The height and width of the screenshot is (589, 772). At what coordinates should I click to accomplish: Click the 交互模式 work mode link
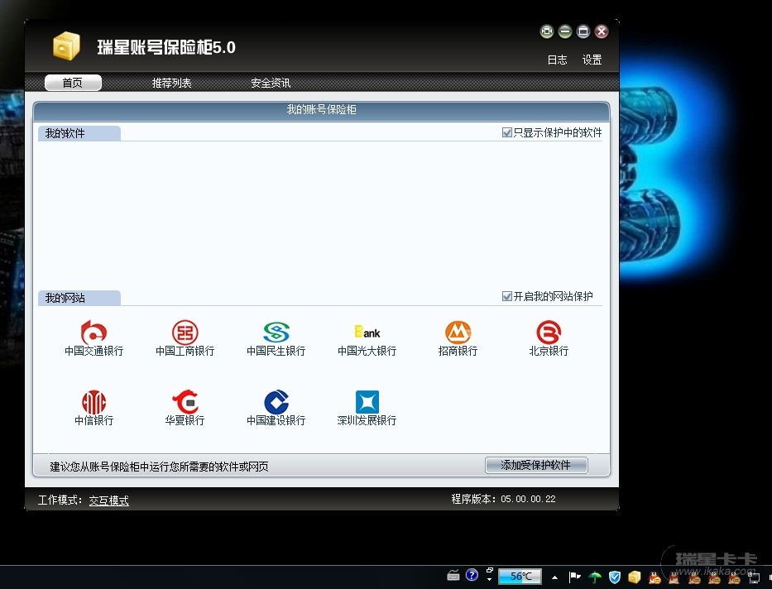pyautogui.click(x=109, y=500)
